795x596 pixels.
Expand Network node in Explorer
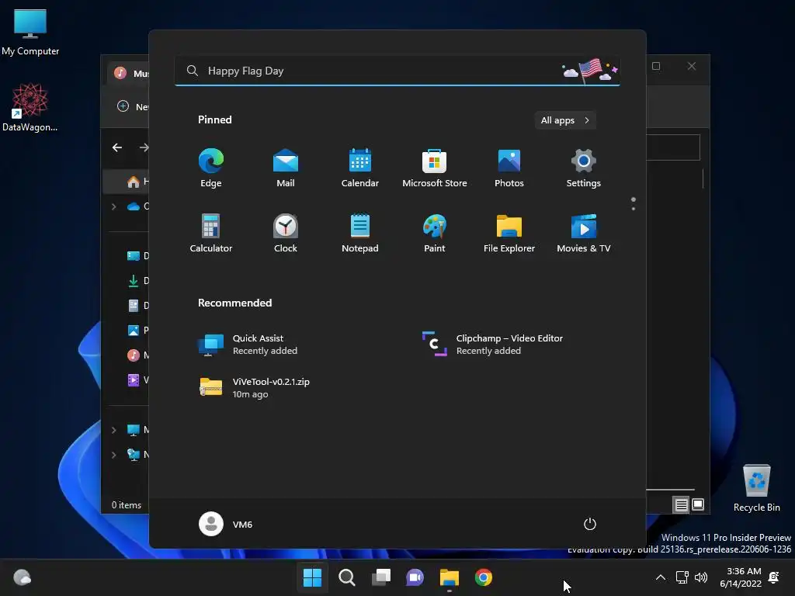[113, 455]
